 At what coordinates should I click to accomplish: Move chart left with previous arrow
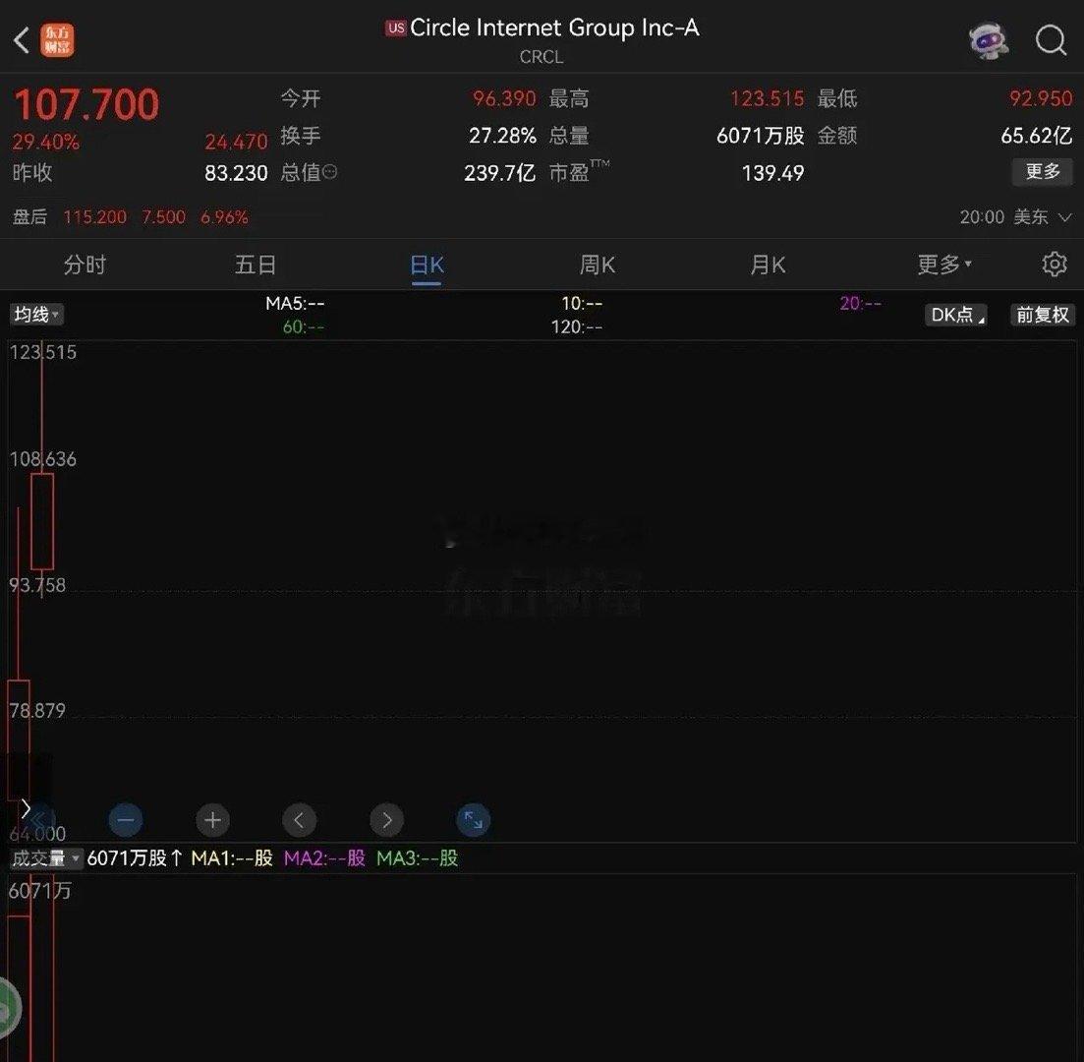300,820
